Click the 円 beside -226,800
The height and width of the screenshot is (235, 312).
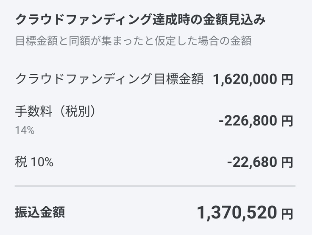click(287, 121)
